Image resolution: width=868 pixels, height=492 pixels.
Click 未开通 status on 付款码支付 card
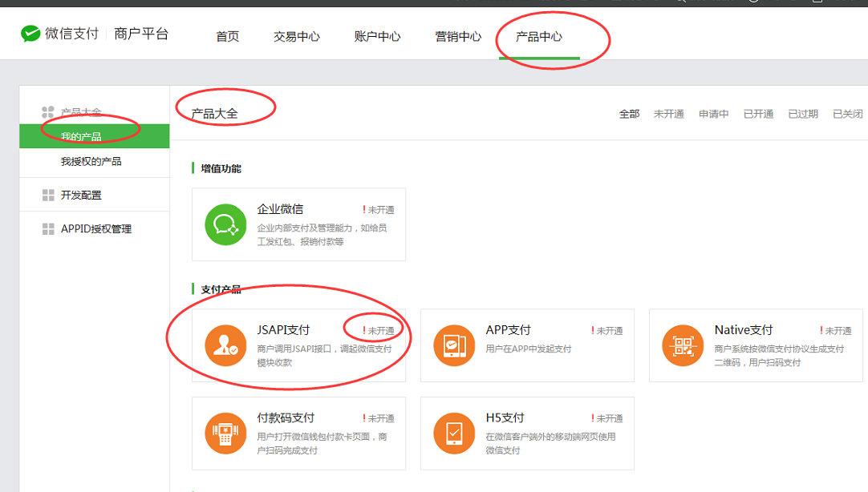pos(379,418)
